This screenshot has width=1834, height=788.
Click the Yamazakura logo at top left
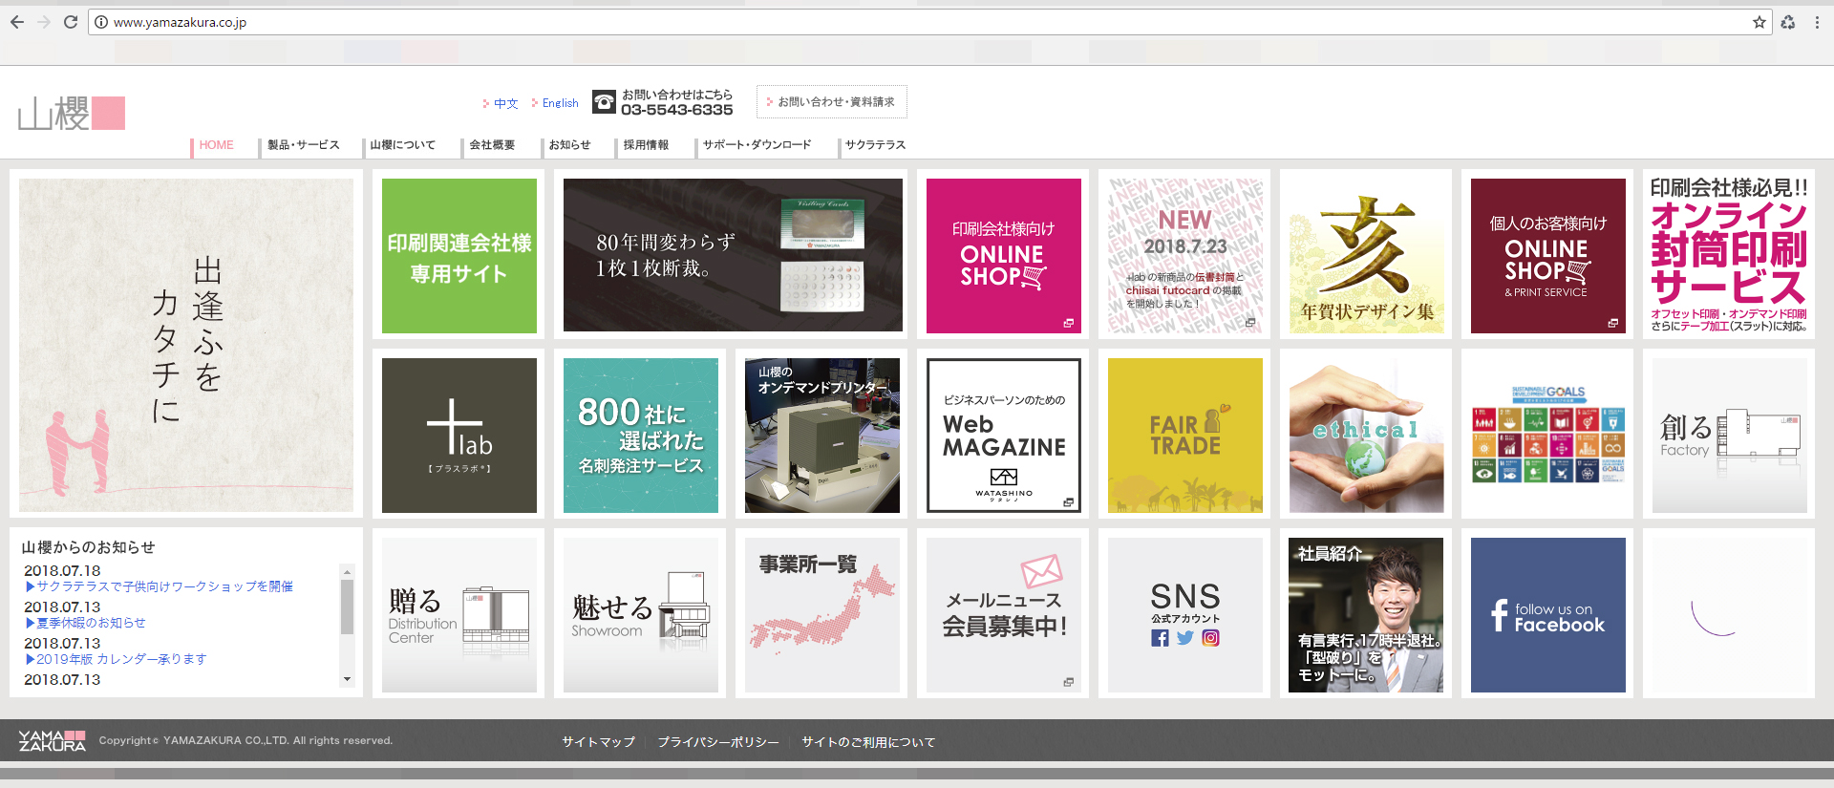(x=72, y=114)
